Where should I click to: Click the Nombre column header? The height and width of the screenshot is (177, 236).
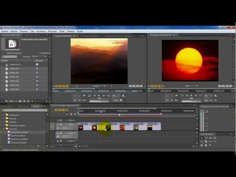4,61
